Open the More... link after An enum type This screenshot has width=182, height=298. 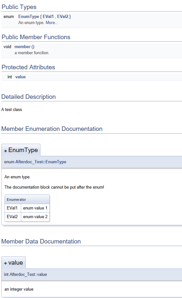pos(52,23)
